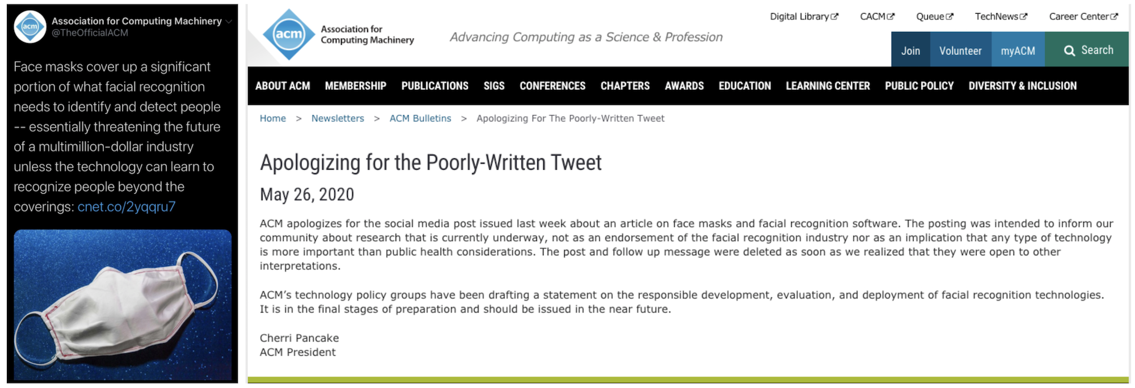Open the About ACM menu

click(283, 86)
